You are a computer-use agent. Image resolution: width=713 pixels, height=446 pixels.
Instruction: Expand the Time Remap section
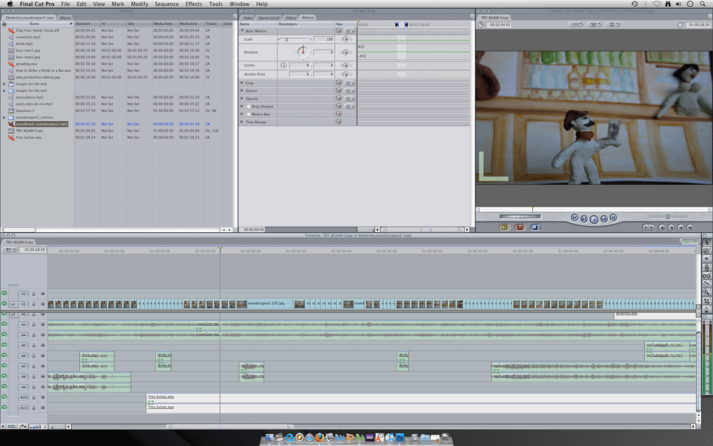242,121
